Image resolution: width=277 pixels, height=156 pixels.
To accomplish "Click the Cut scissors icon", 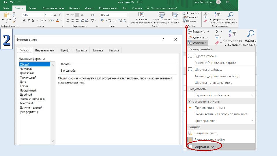I will (x=14, y=13).
